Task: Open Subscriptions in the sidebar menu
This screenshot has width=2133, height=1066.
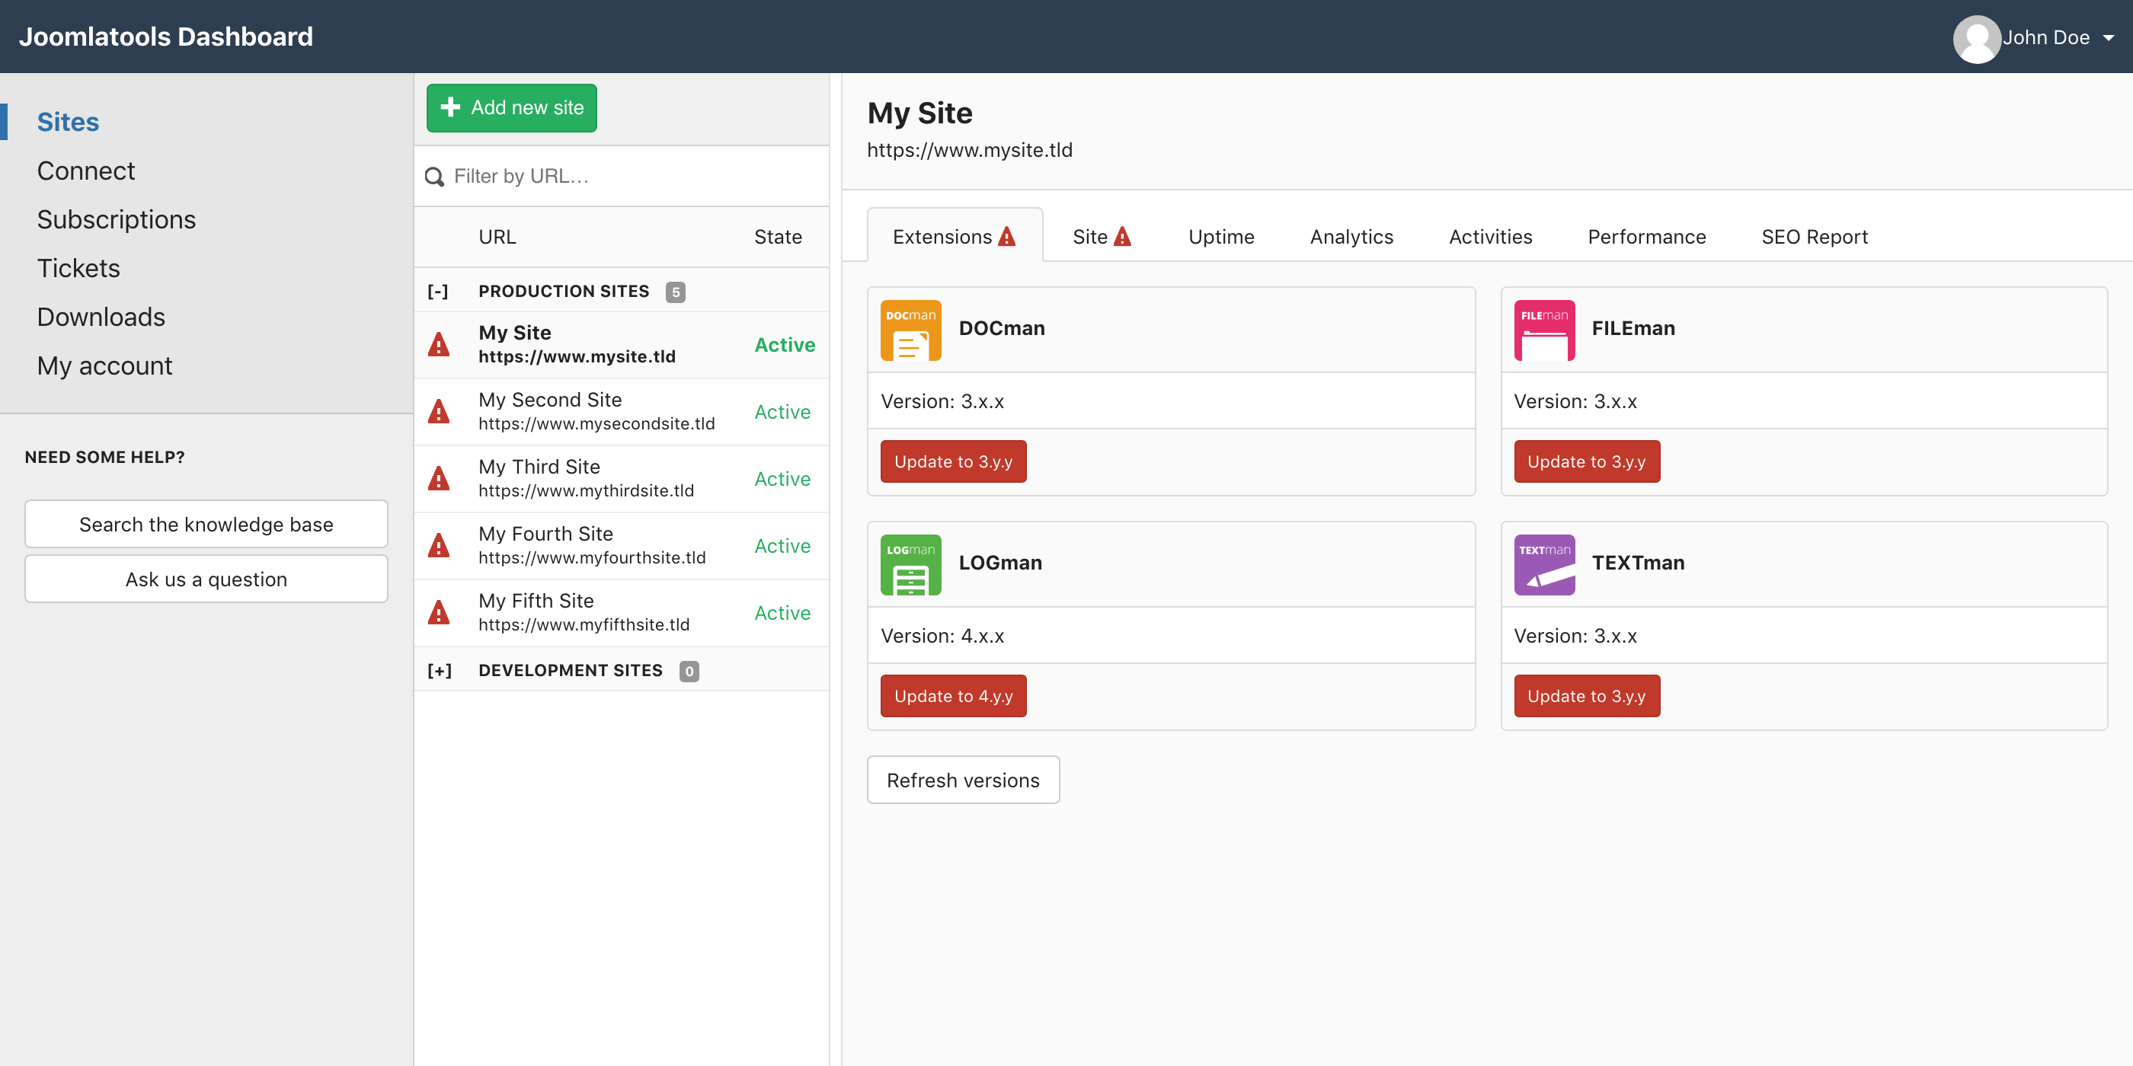Action: coord(116,219)
